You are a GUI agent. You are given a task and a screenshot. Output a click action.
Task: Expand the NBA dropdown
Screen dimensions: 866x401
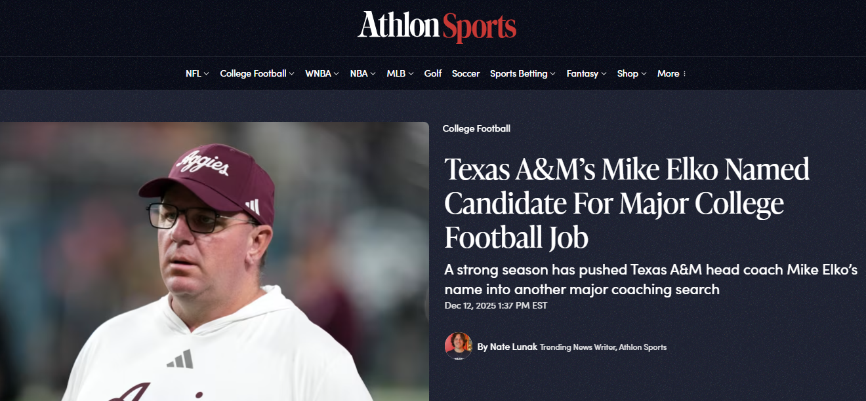[363, 74]
